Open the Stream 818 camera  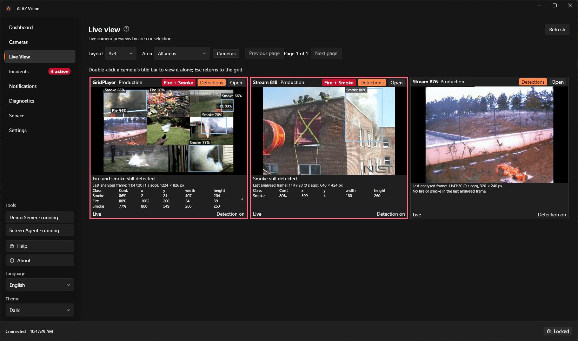(x=397, y=83)
